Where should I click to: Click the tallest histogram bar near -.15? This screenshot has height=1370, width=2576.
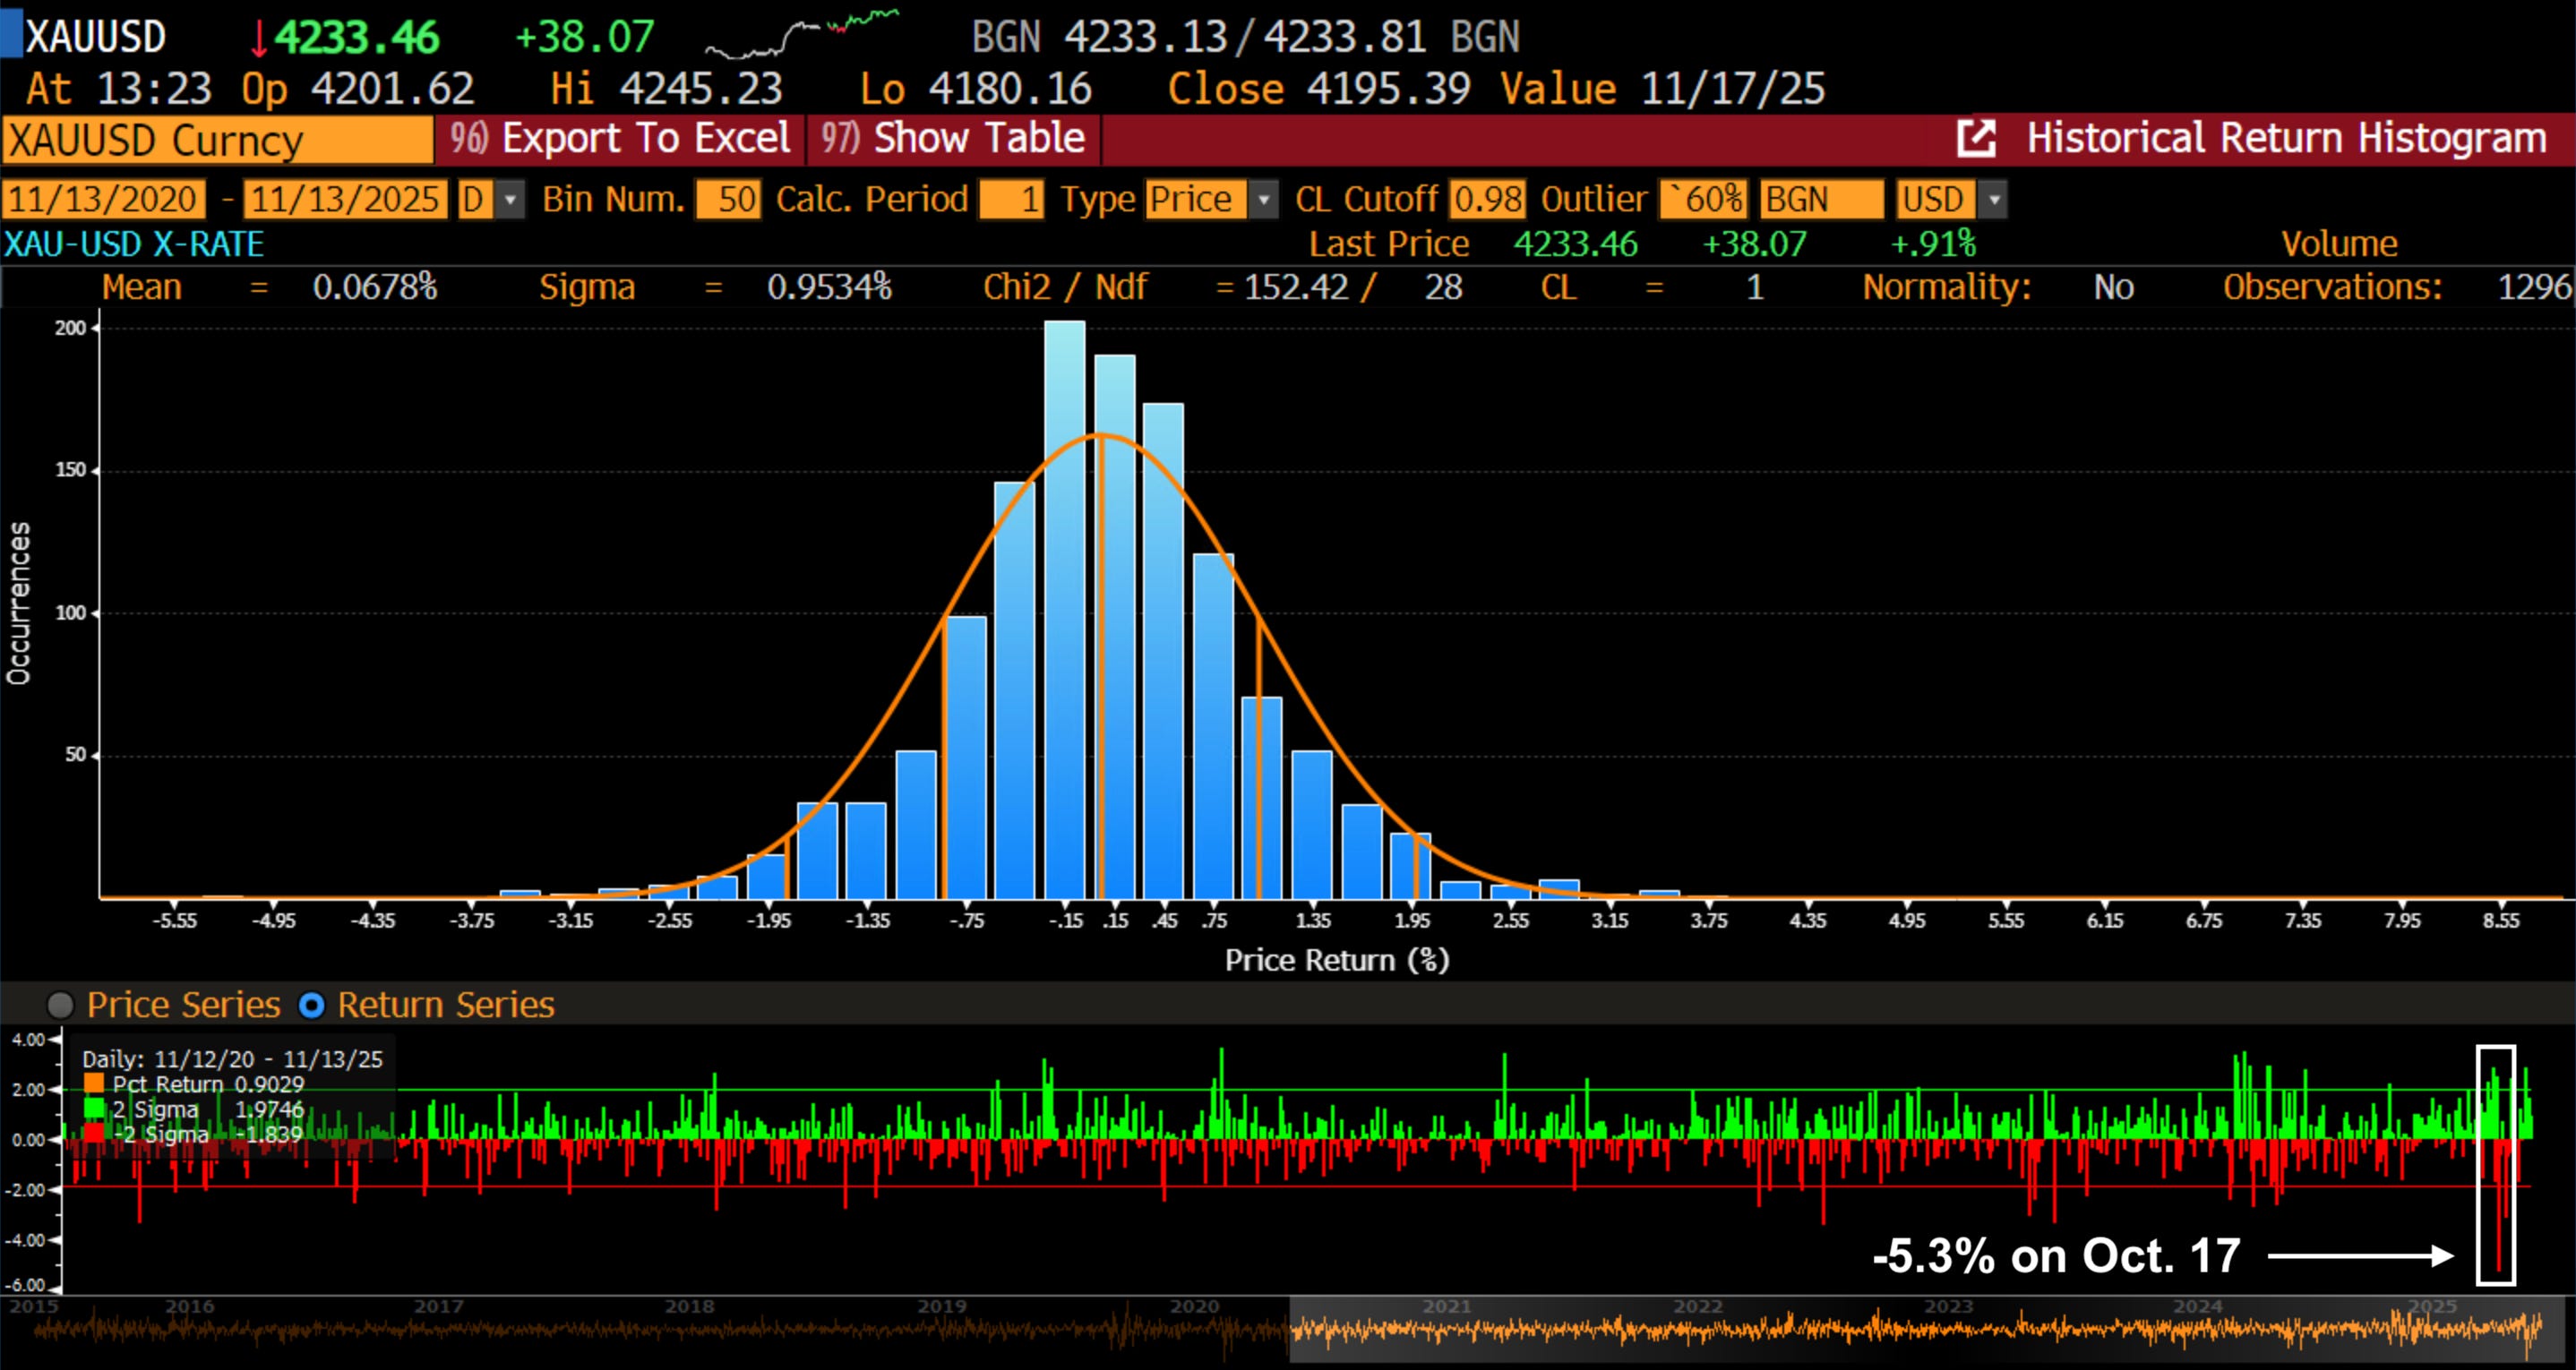[x=1064, y=610]
